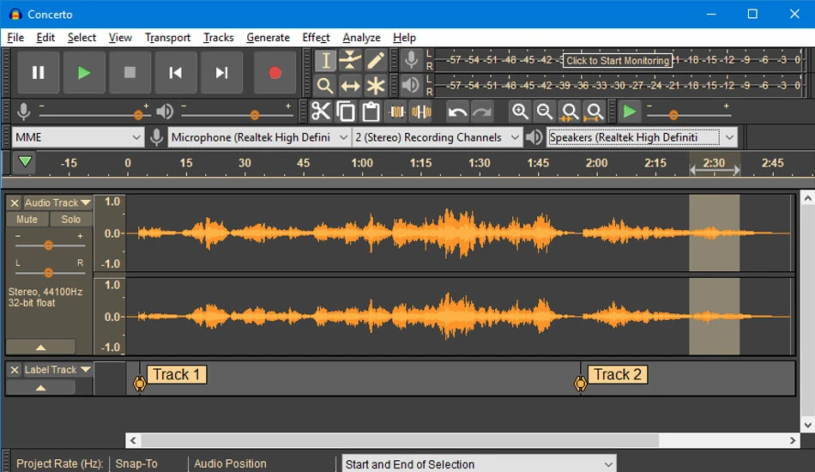
Task: Open the Analyze menu
Action: click(x=361, y=38)
